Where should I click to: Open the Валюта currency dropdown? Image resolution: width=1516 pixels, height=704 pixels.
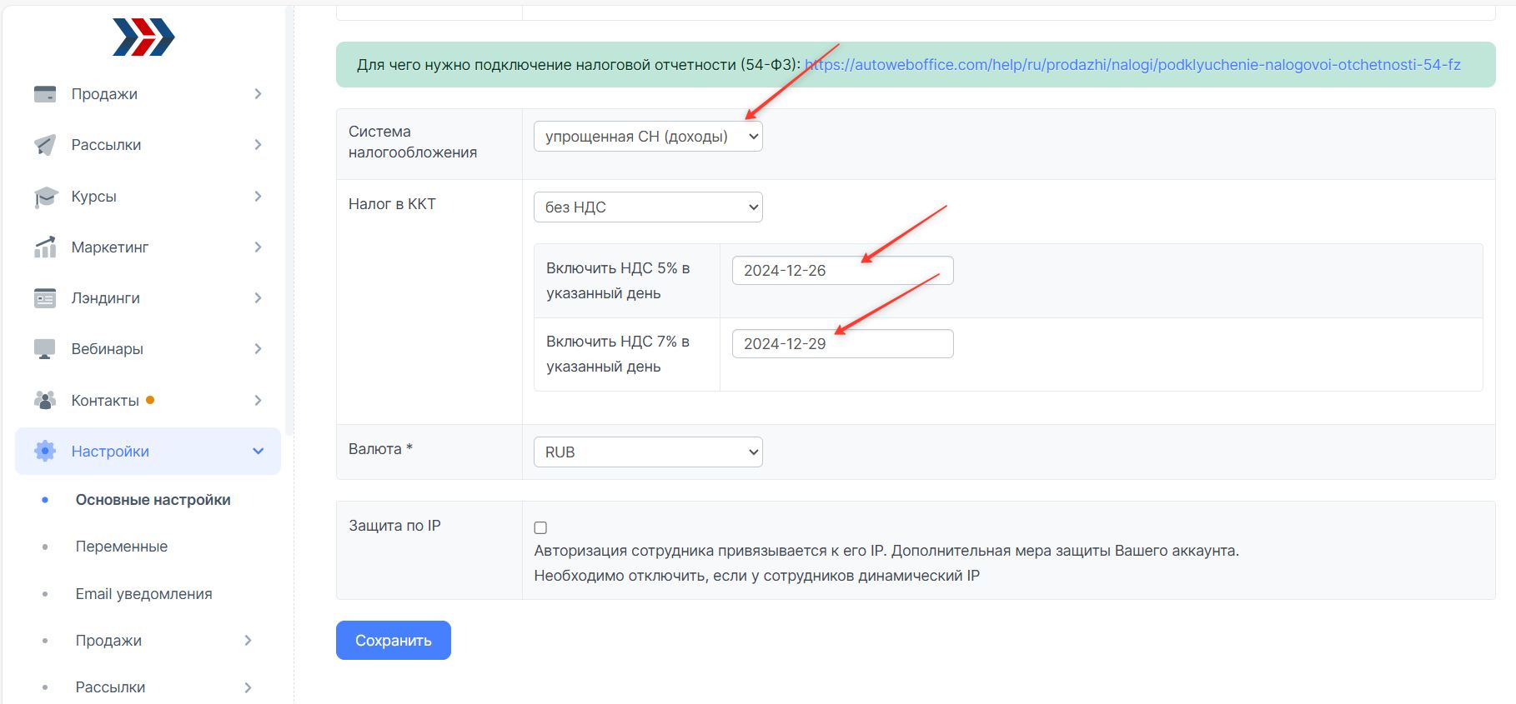tap(648, 452)
